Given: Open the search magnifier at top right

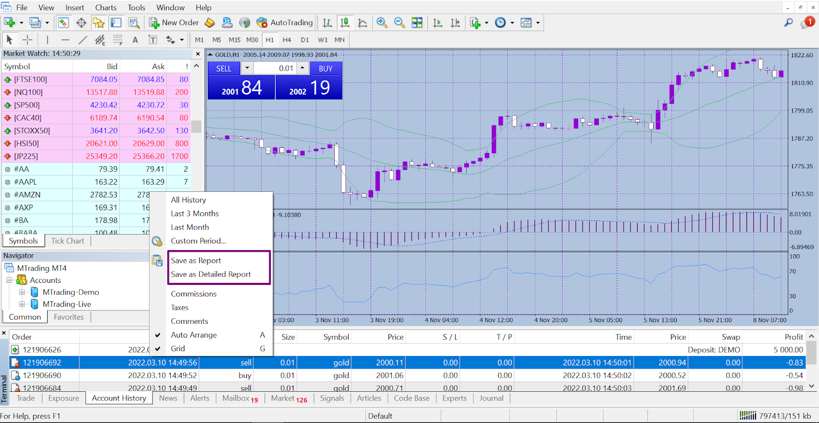Looking at the screenshot, I should tap(789, 23).
